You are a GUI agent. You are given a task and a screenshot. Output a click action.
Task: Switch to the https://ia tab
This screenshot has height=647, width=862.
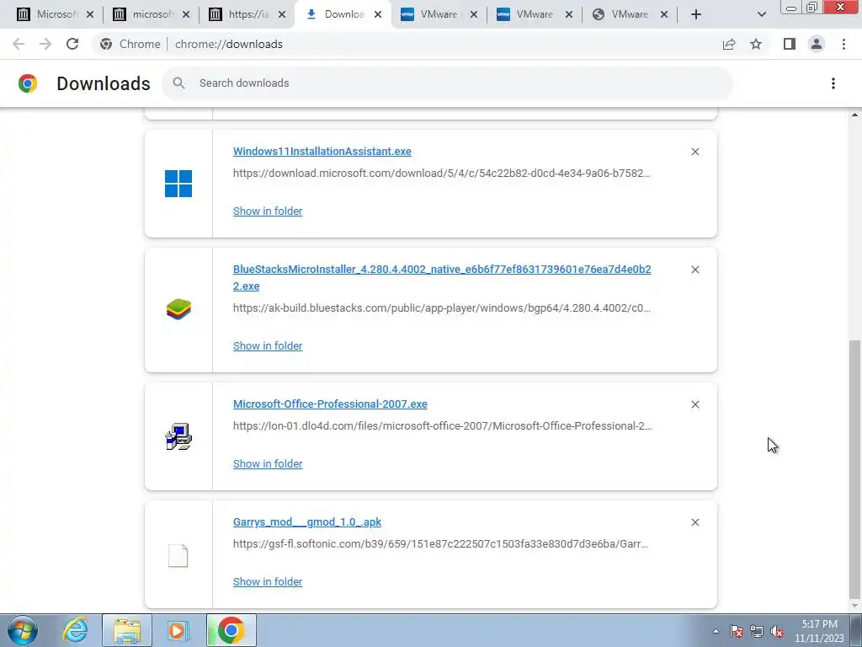click(247, 14)
